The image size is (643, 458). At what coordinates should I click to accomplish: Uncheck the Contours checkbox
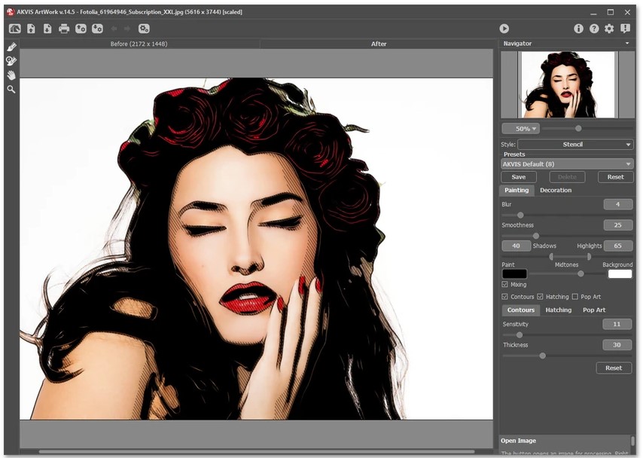[505, 297]
